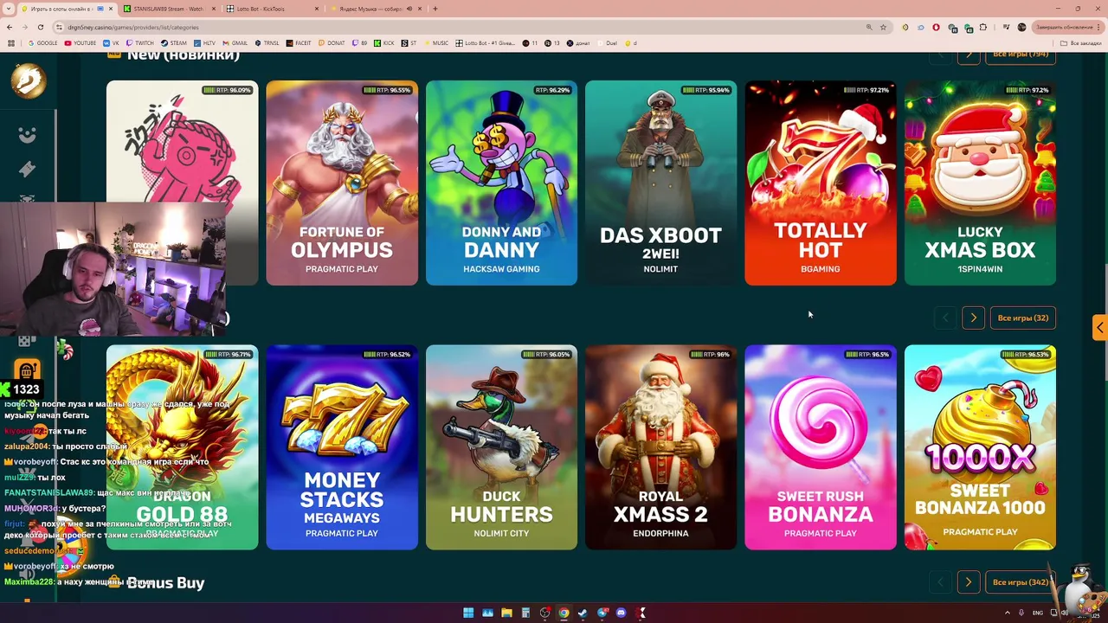This screenshot has width=1108, height=623.
Task: Click the Opera red extension icon
Action: [936, 27]
